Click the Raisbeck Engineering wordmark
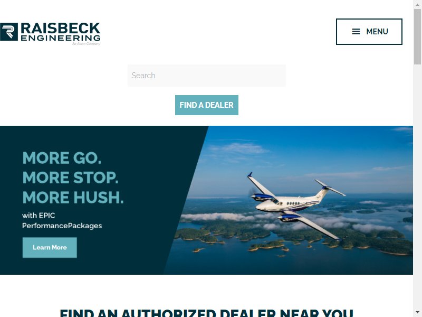This screenshot has width=422, height=317. (x=61, y=32)
